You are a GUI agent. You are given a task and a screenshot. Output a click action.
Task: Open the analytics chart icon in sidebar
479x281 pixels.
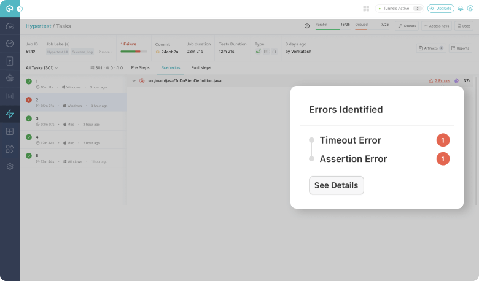[x=10, y=96]
